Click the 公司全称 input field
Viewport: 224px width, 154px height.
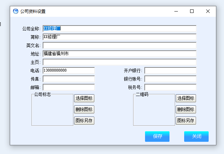120,29
